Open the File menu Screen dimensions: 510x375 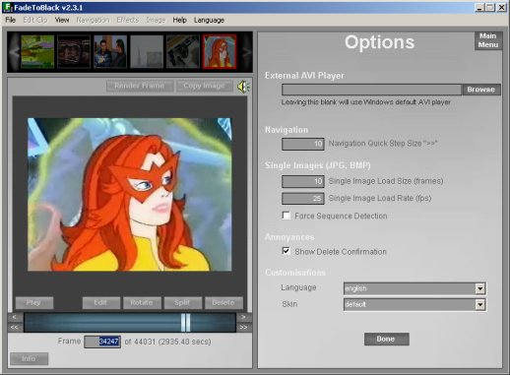11,20
